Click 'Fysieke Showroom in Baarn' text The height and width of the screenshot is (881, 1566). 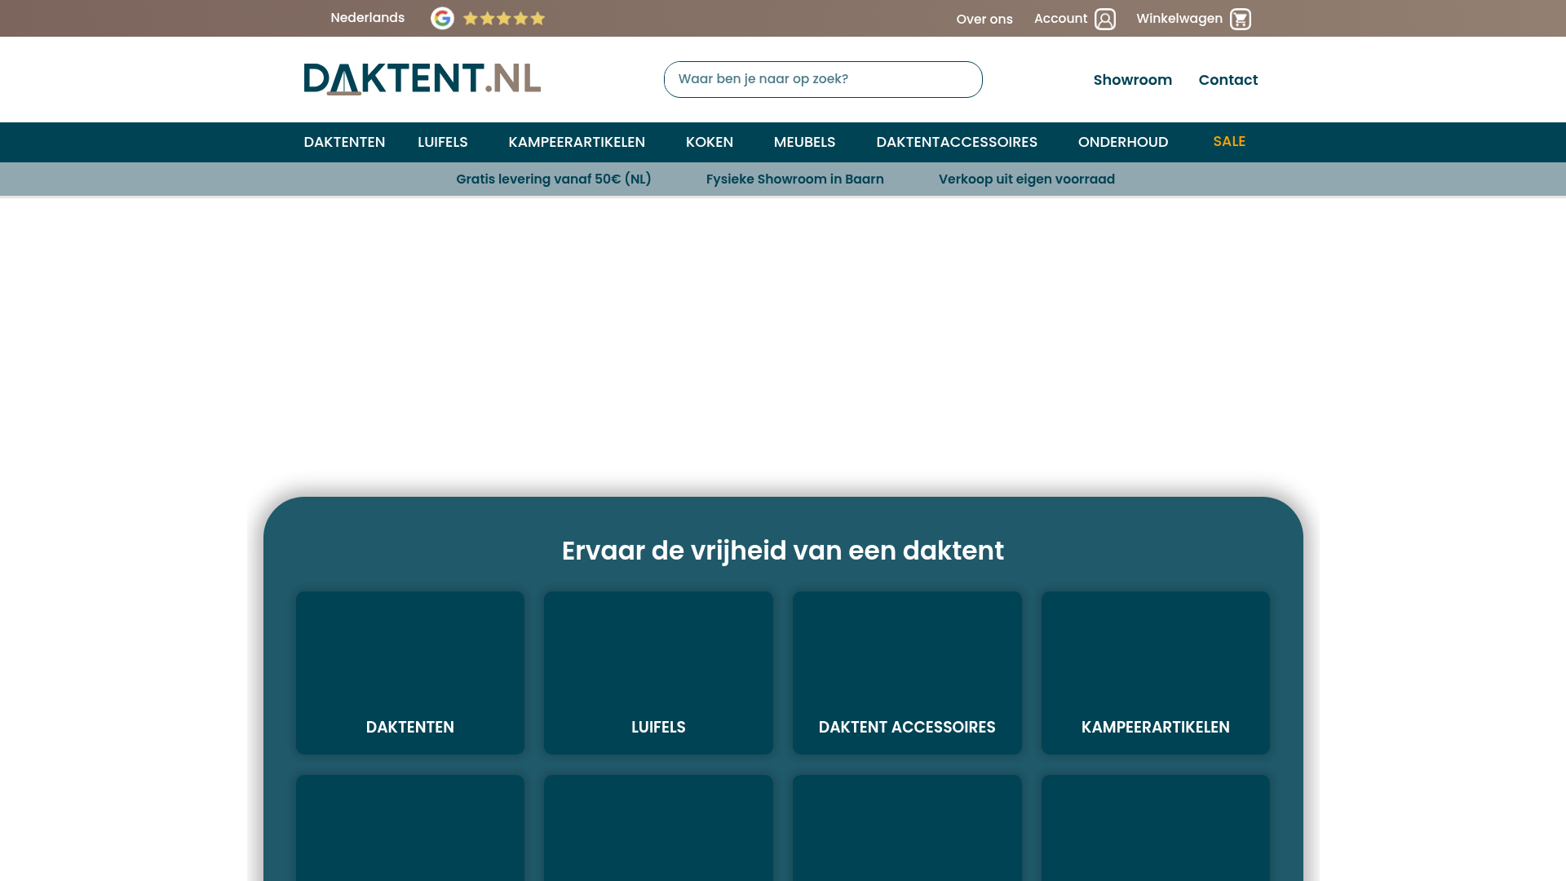[x=795, y=179]
